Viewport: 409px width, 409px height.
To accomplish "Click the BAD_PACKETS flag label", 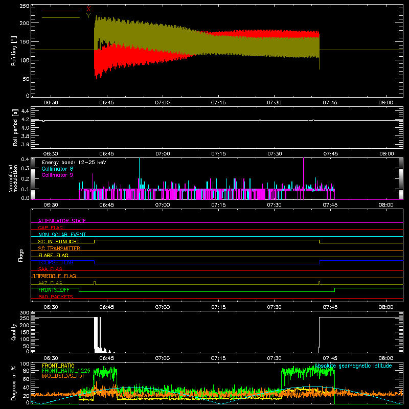I will pos(56,297).
